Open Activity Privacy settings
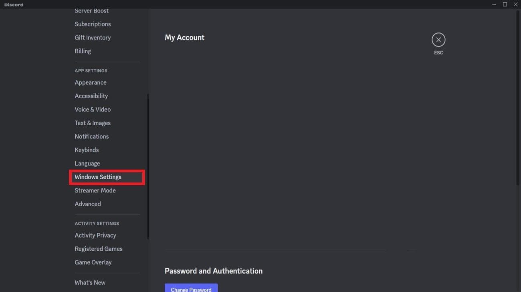This screenshot has width=521, height=292. pyautogui.click(x=95, y=235)
